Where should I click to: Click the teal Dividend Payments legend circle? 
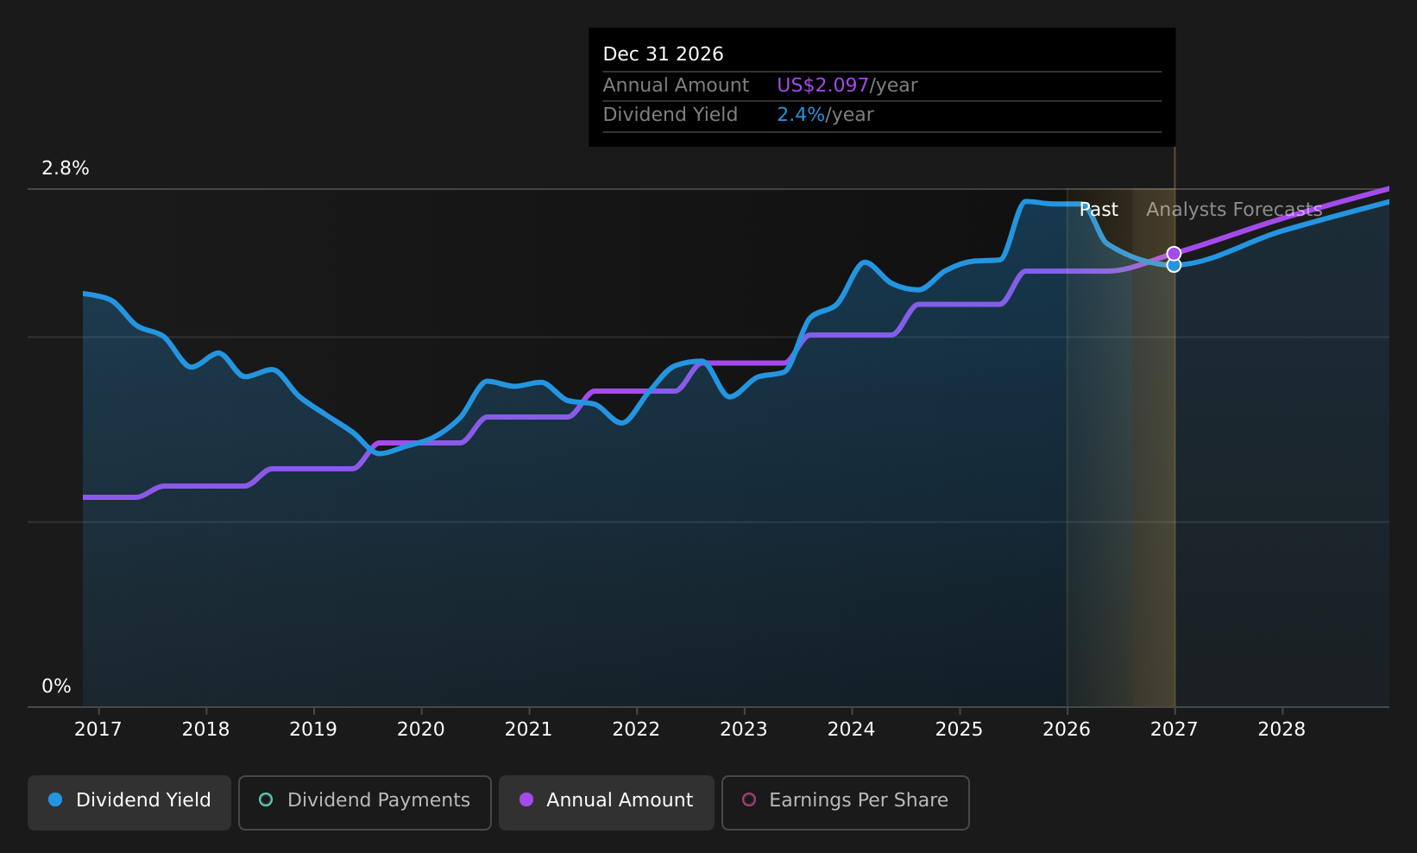click(266, 799)
